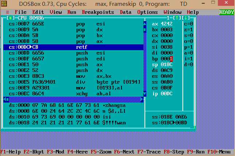235x156 pixels.
Task: Select the sp 018C register
Action: 162,65
